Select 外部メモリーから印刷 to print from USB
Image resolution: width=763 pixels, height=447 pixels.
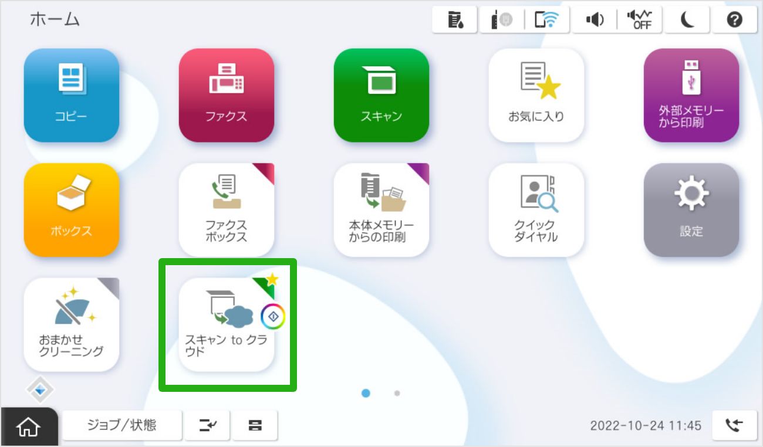[x=691, y=96]
